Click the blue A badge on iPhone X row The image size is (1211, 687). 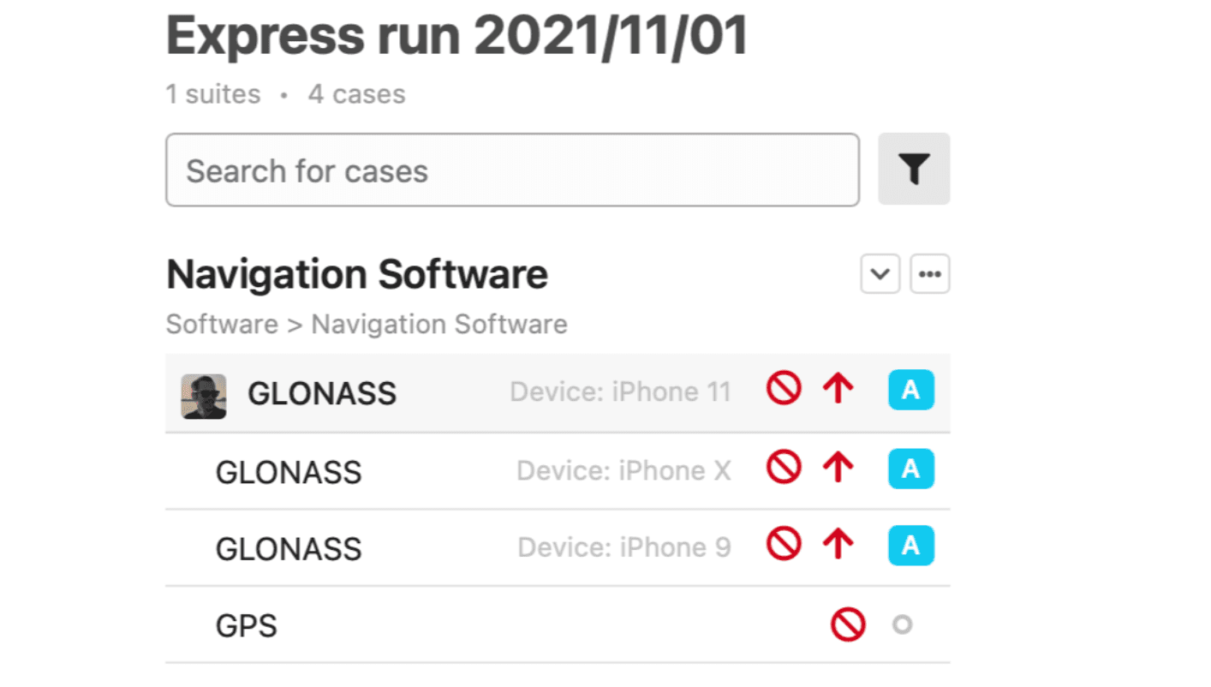click(911, 469)
